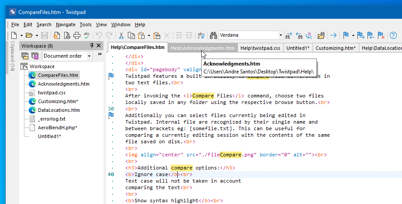Viewport: 402px width, 204px height.
Task: Click the Outdent lines icon
Action: tap(189, 35)
